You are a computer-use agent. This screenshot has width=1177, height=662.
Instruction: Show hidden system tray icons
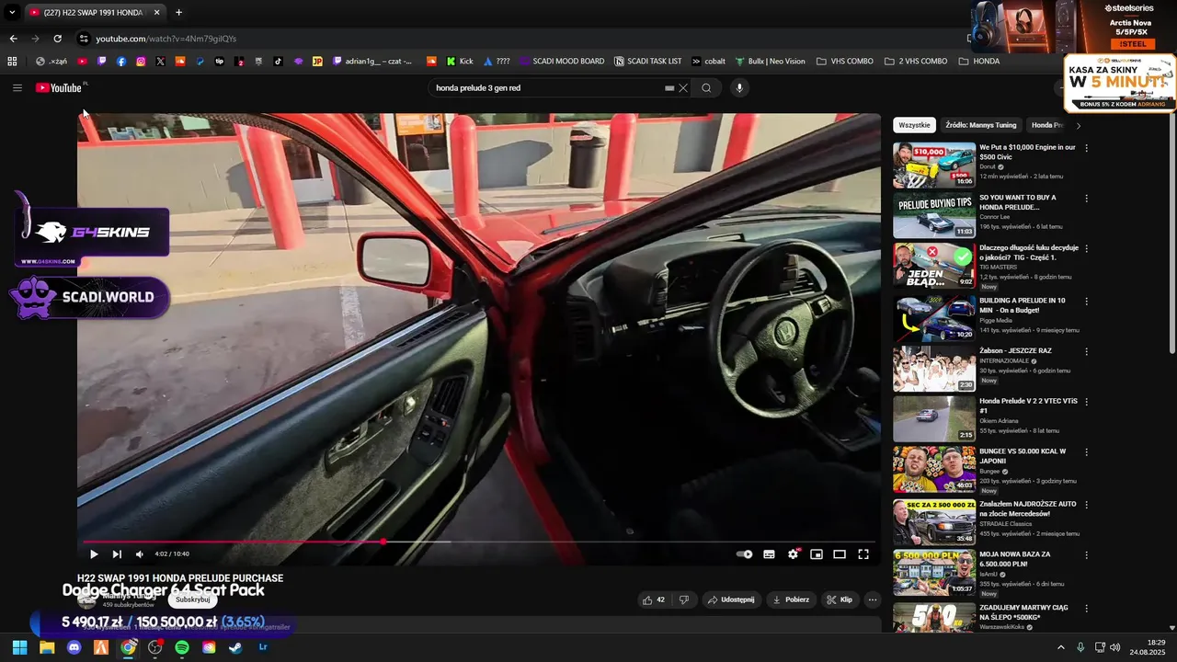[1060, 647]
